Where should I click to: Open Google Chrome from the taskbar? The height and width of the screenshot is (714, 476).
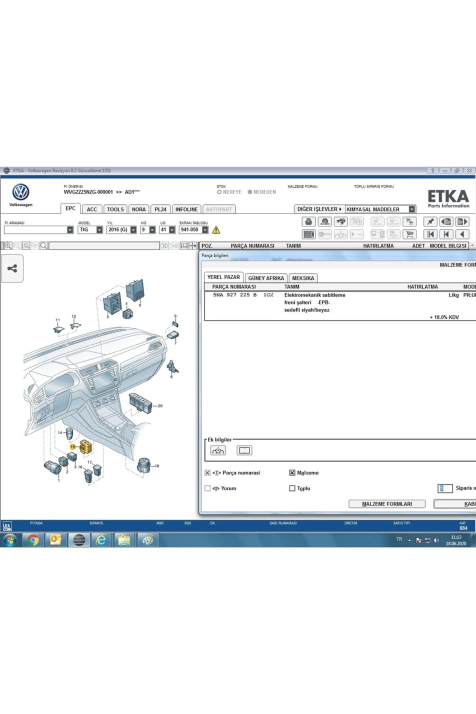(x=33, y=540)
